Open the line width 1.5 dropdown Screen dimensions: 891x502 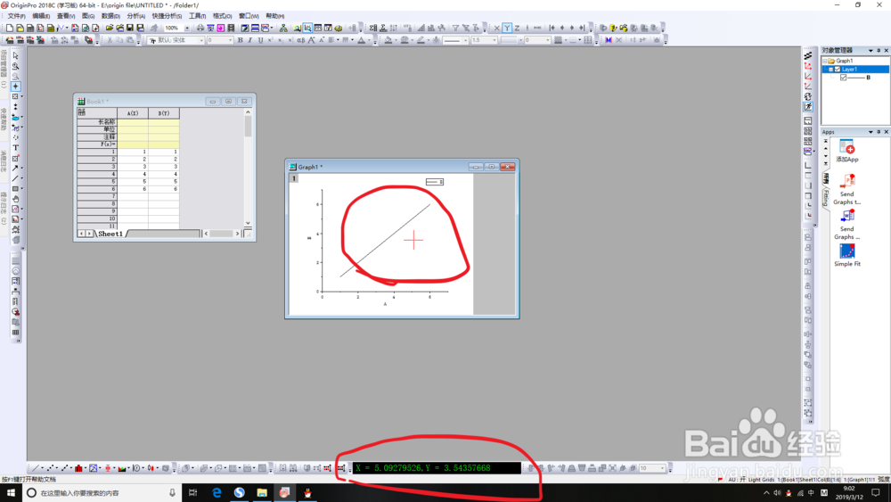[495, 40]
